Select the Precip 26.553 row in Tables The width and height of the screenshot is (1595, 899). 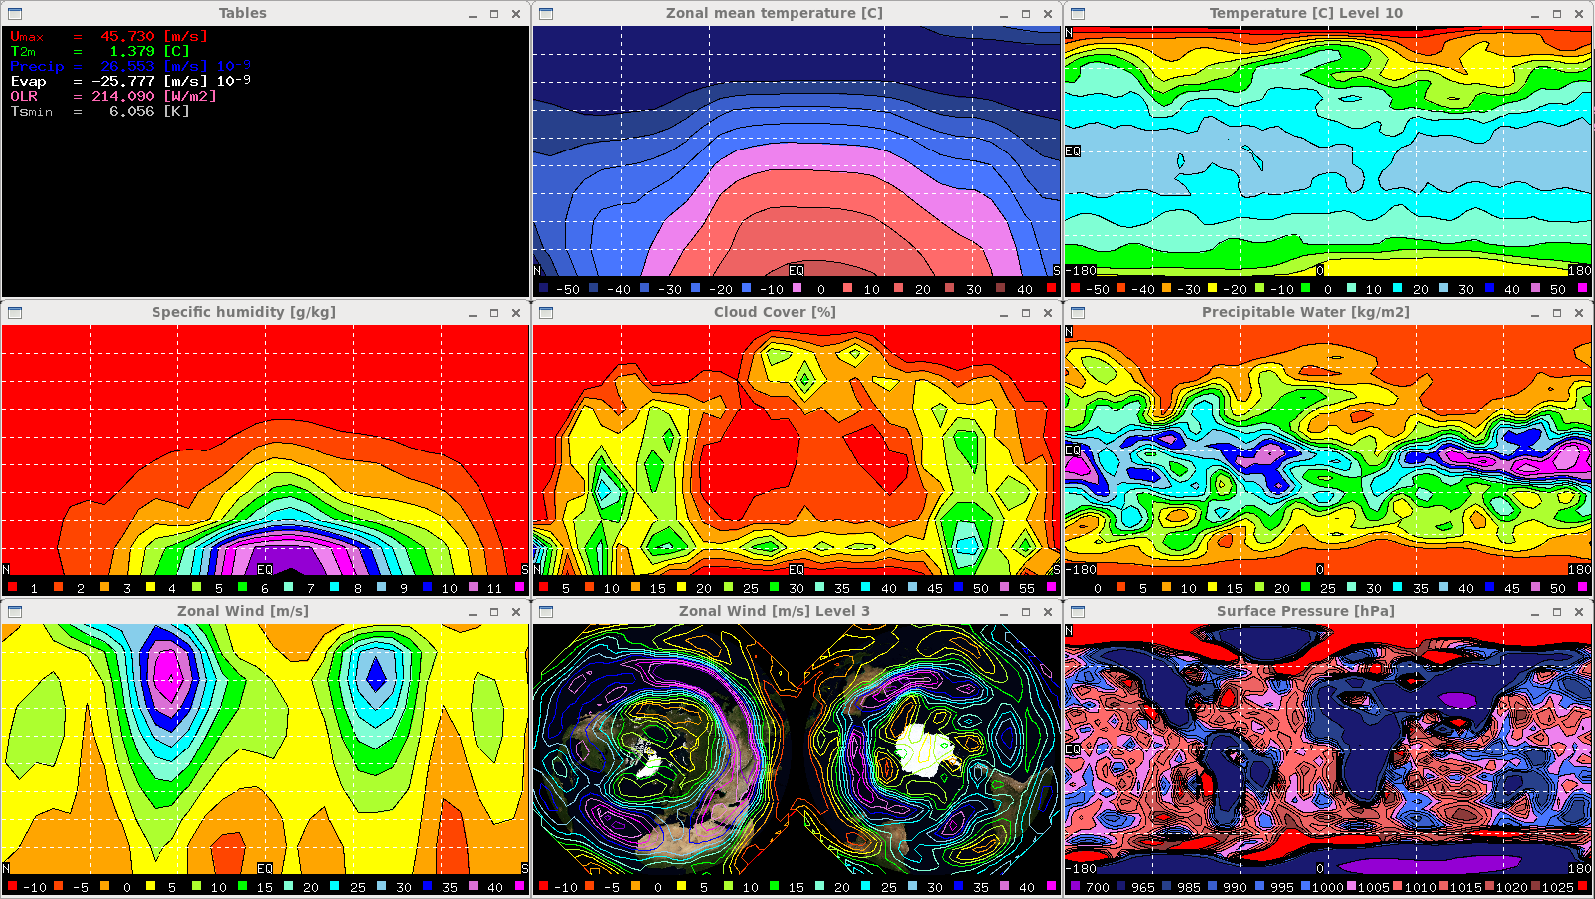tap(131, 66)
